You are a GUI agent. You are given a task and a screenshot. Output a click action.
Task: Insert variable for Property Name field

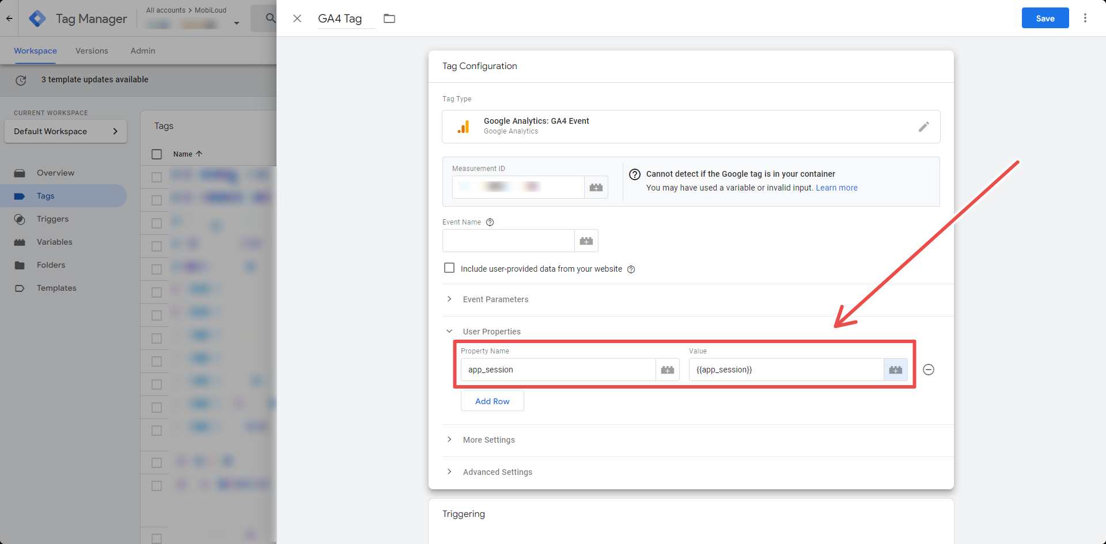668,370
